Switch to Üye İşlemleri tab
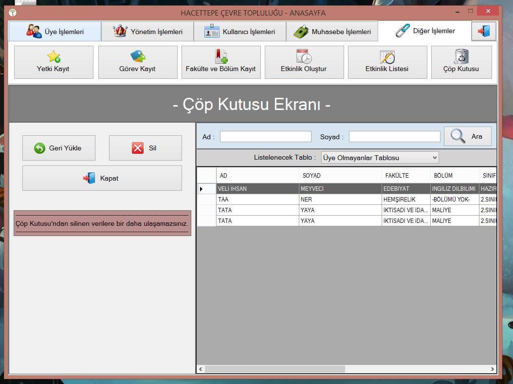513x384 pixels. pyautogui.click(x=55, y=32)
